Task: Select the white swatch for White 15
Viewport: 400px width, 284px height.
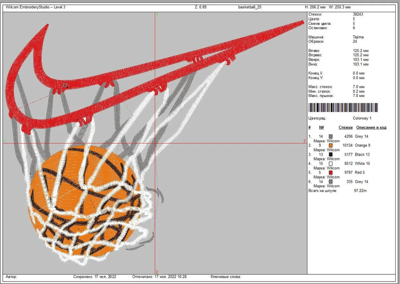Action: click(x=331, y=164)
